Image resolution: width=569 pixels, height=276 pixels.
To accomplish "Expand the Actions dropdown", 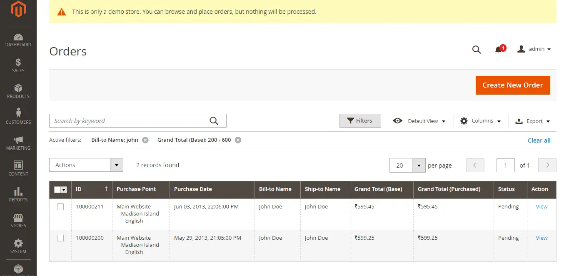I will coord(86,165).
